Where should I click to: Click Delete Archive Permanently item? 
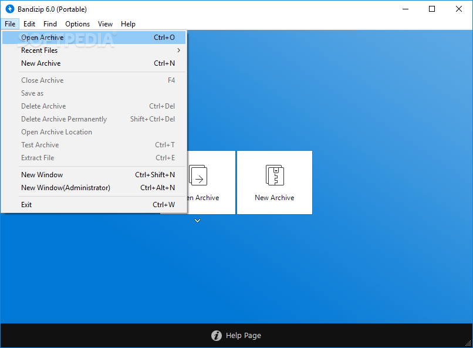(x=94, y=119)
